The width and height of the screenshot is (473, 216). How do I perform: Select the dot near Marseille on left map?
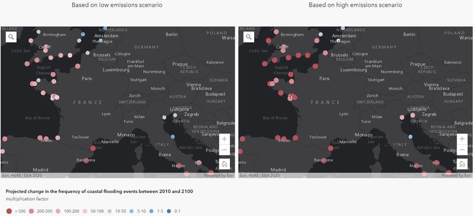93,148
